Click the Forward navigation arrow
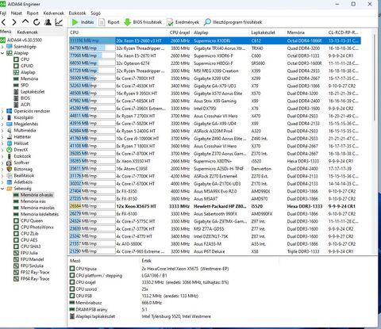Viewport: 381px width, 329px height. pos(14,22)
